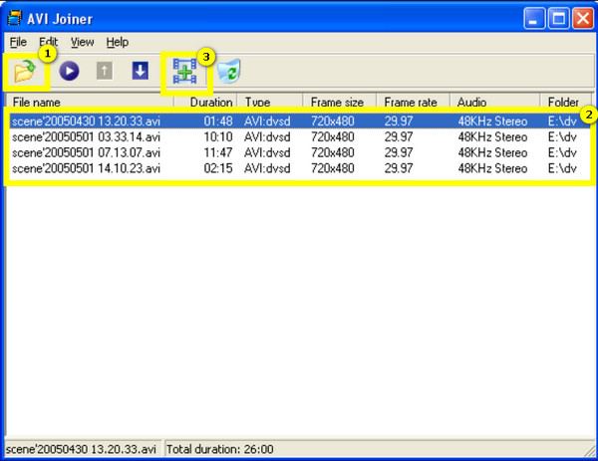Sort list by Frame rate column header

coord(413,102)
